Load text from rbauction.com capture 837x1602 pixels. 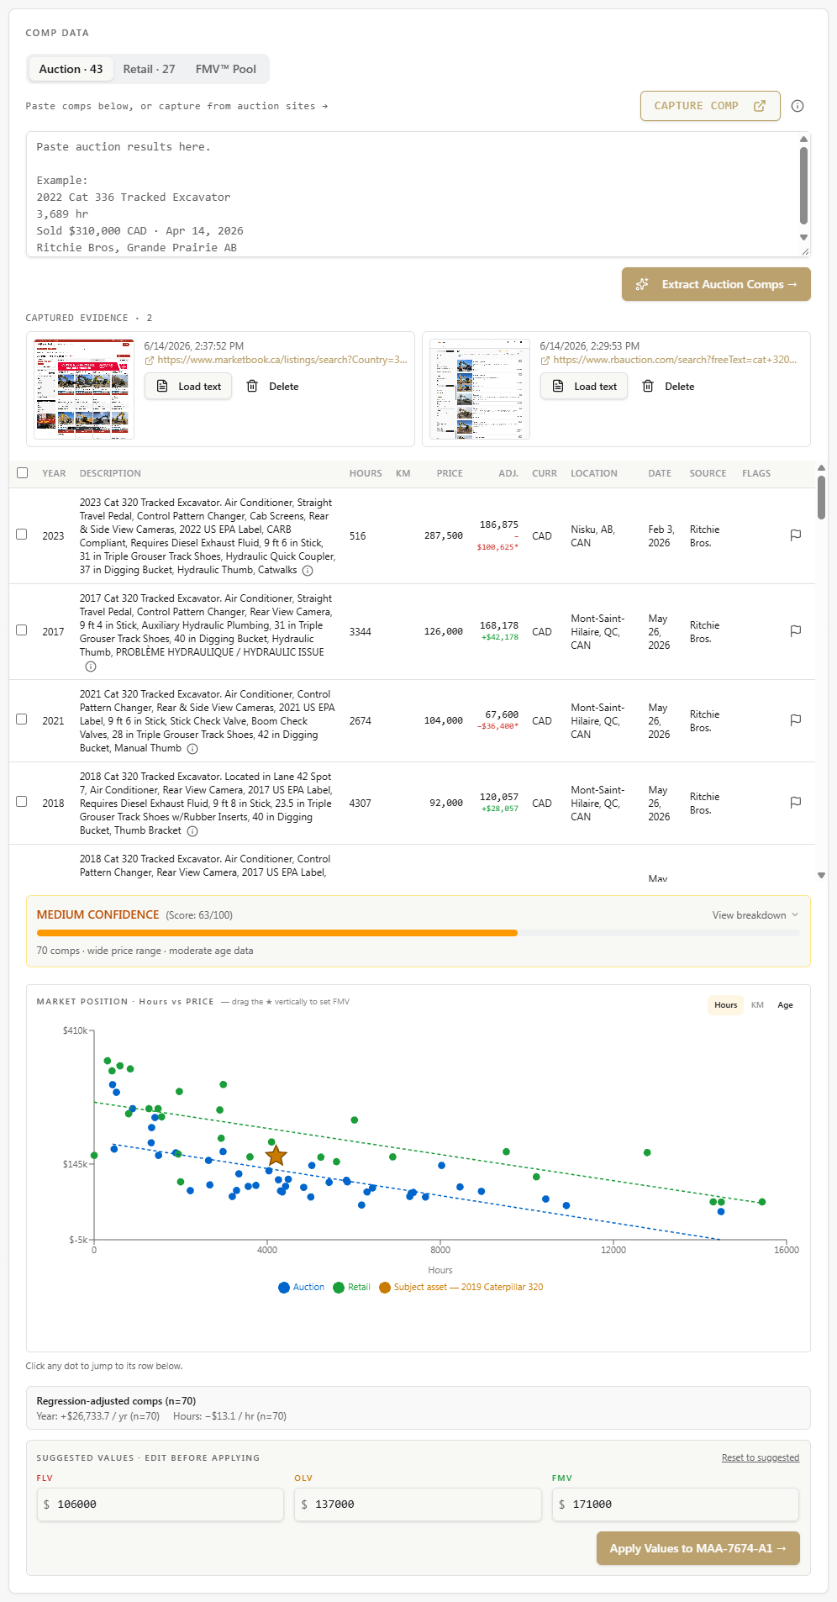point(584,387)
